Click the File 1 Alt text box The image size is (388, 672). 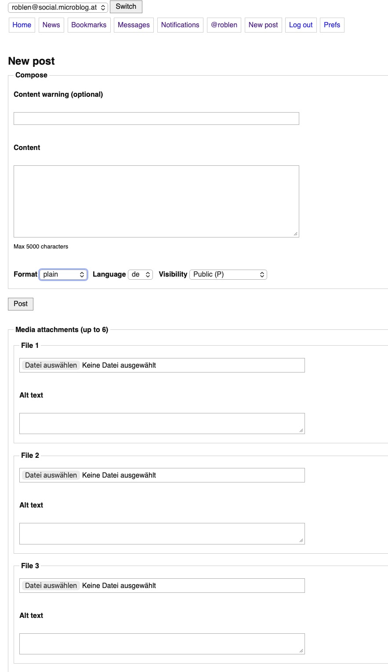tap(162, 424)
